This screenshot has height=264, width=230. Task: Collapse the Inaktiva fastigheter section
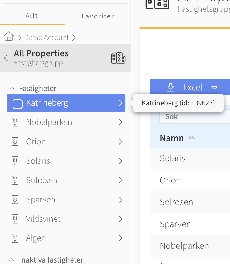(12, 260)
